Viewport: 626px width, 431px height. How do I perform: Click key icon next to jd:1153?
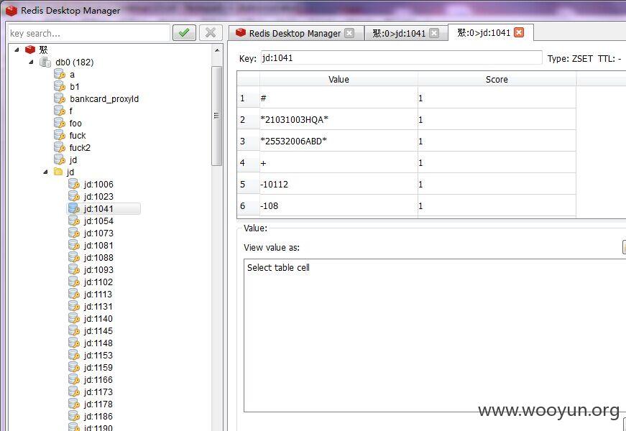tap(74, 355)
